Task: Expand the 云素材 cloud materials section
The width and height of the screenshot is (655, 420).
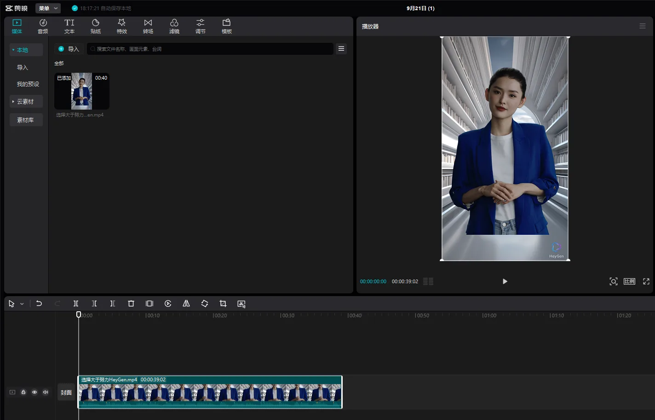Action: tap(26, 101)
